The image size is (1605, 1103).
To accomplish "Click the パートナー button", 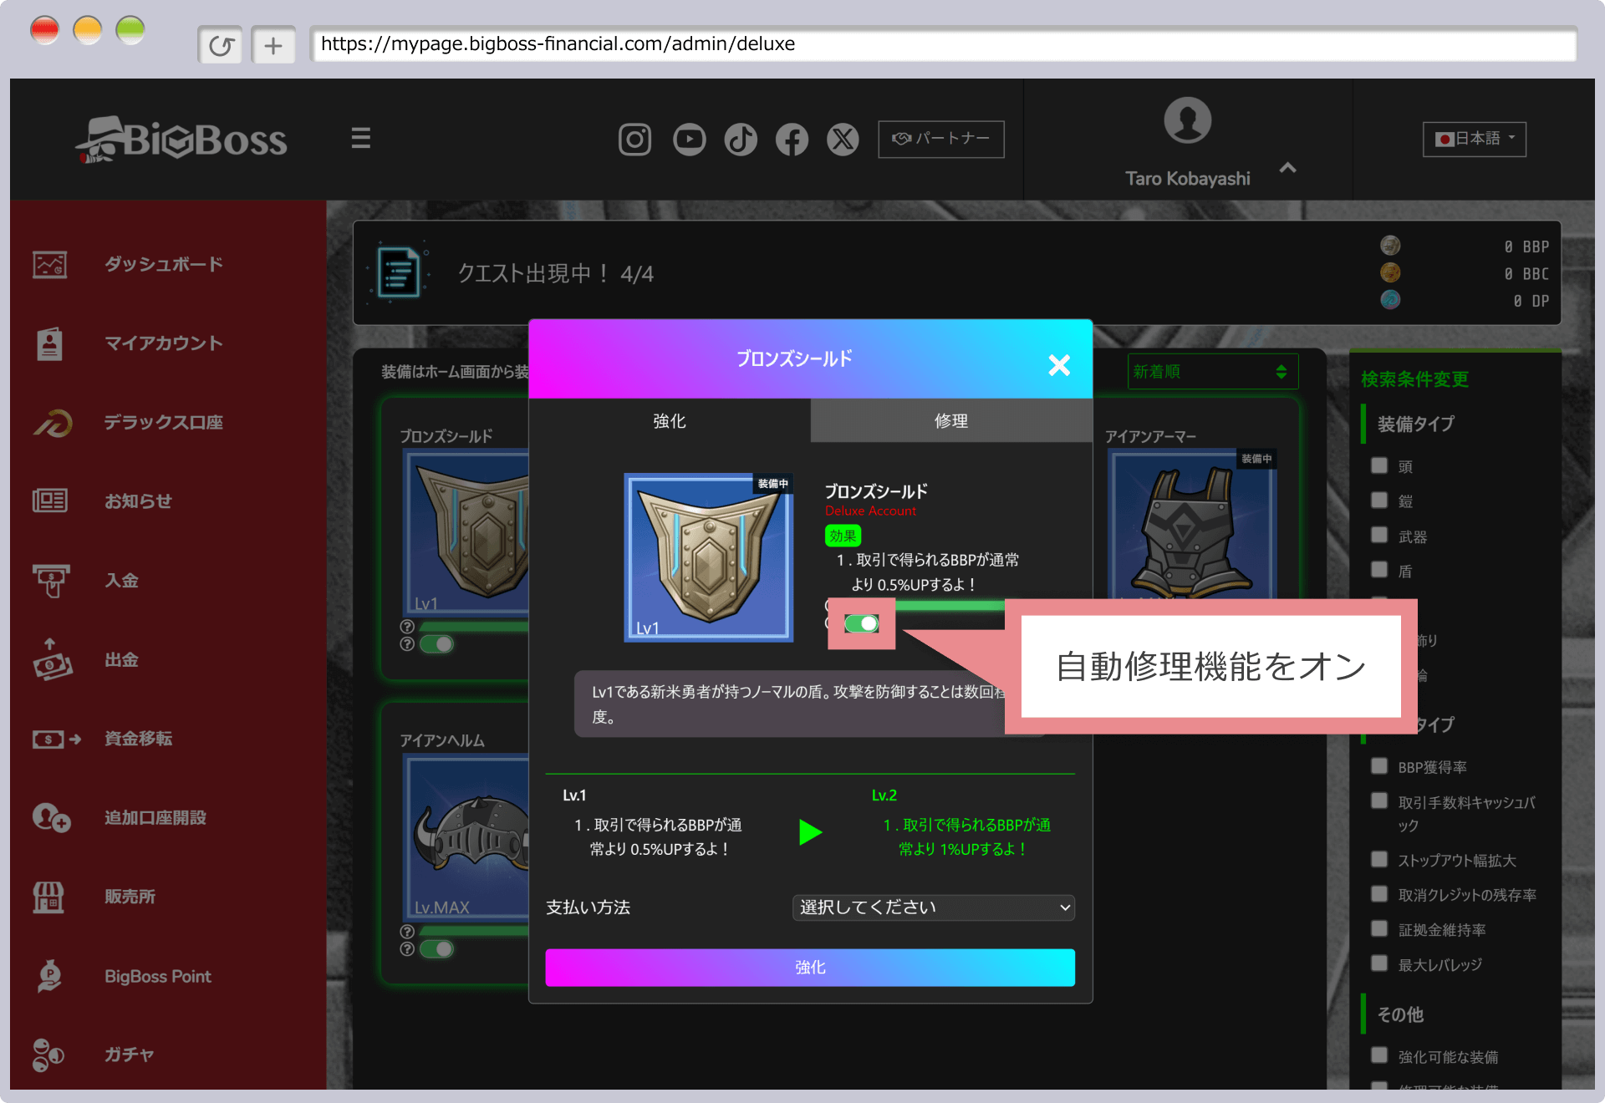I will click(940, 139).
